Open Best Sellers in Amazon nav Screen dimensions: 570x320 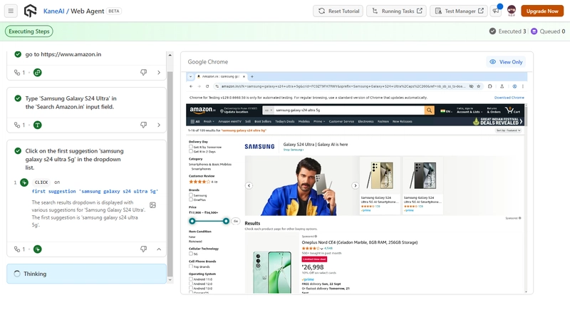(263, 121)
